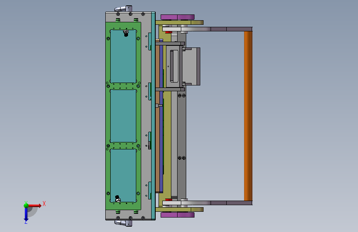Select the top teal window panel
Screen dimensions: 358x232
pos(123,56)
